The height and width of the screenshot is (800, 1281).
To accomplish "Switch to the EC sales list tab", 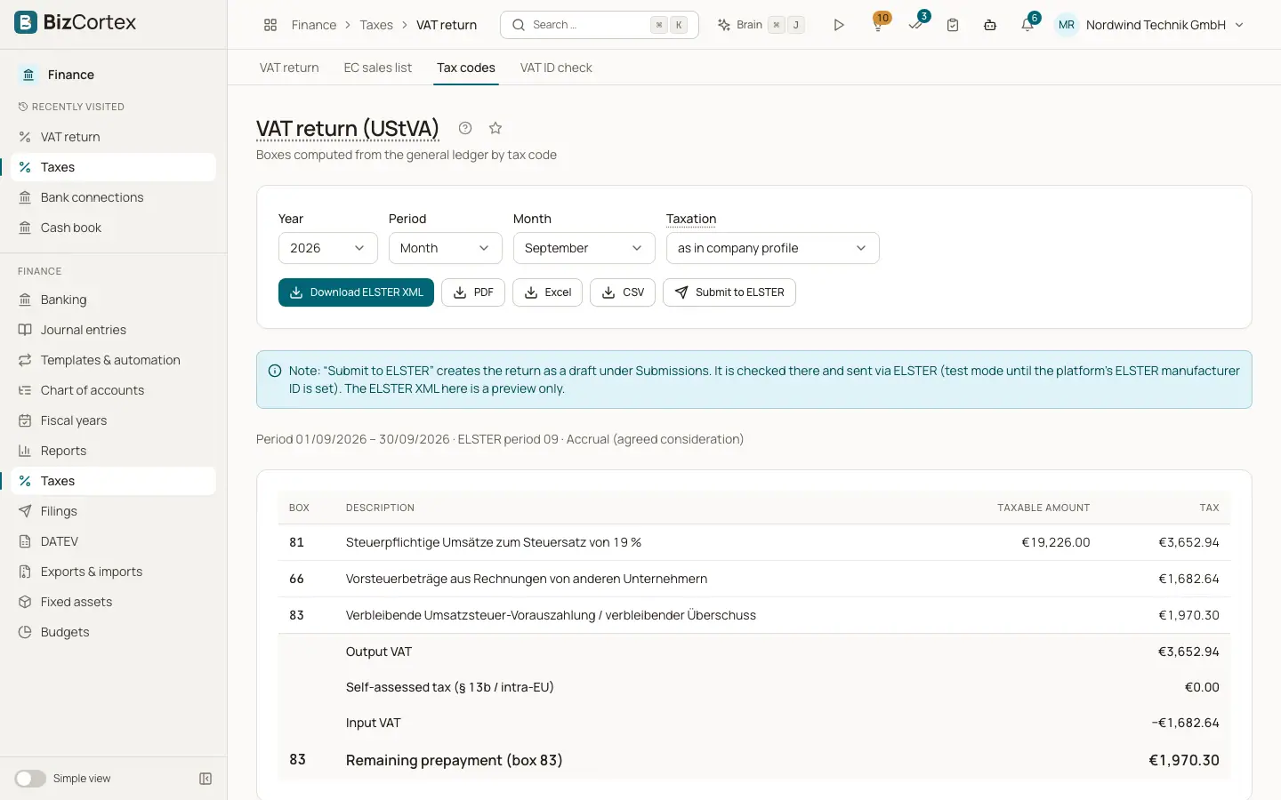I will click(378, 68).
